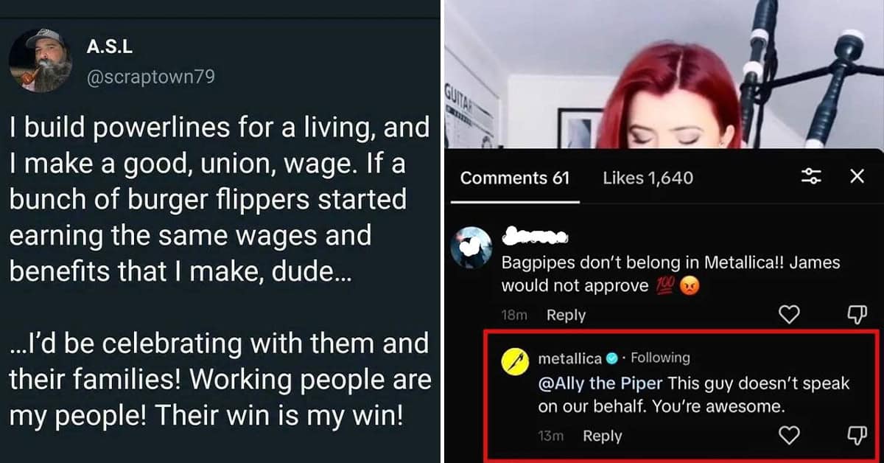The image size is (884, 463).
Task: Open the metallica username link
Action: pyautogui.click(x=570, y=358)
